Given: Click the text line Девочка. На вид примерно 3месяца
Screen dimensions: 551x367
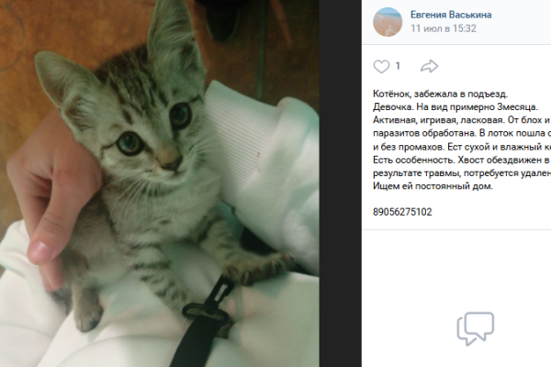Looking at the screenshot, I should (x=455, y=107).
